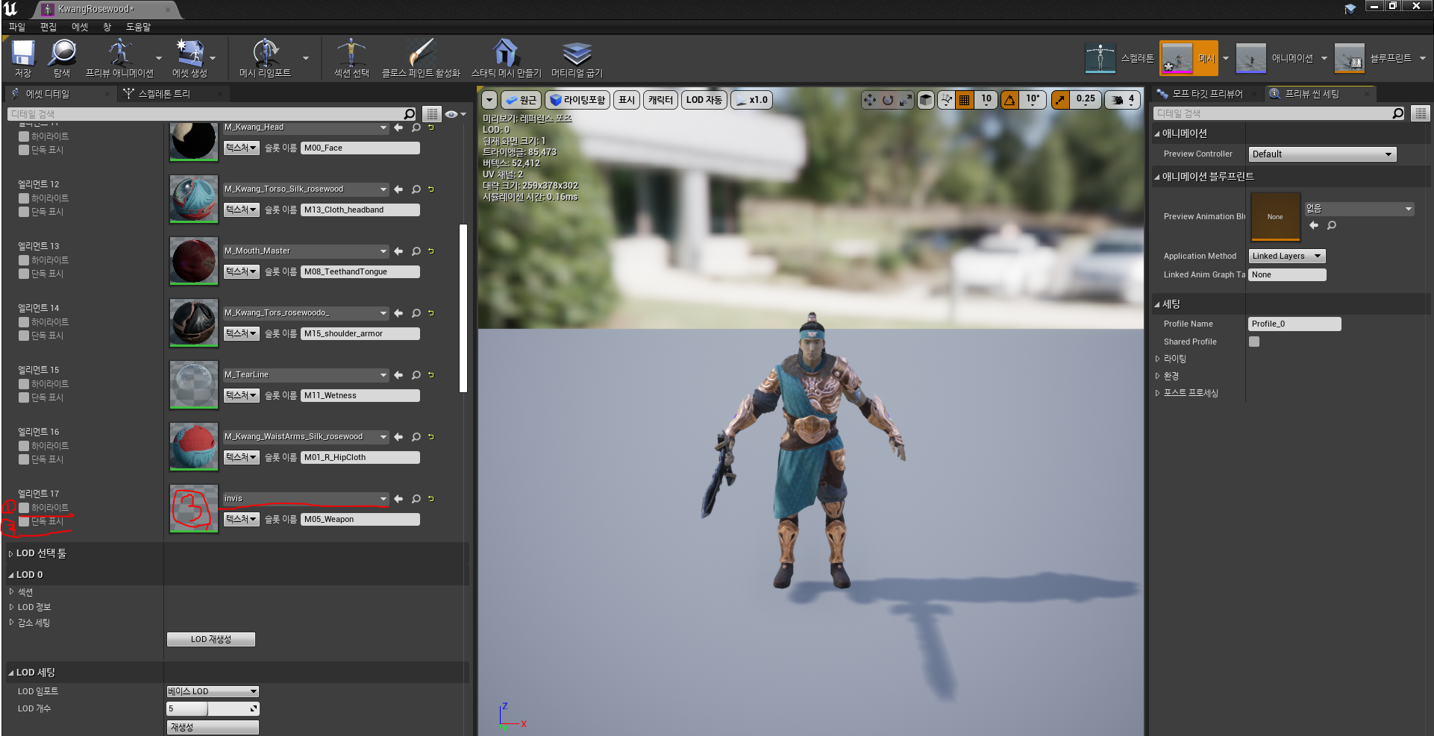The image size is (1434, 736).
Task: Toggle rotation snapping triangle icon
Action: 1009,100
